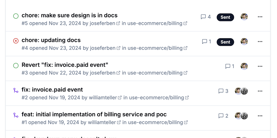This screenshot has width=277, height=138.
Task: Click assignee avatar on PR #3 row
Action: pyautogui.click(x=244, y=66)
